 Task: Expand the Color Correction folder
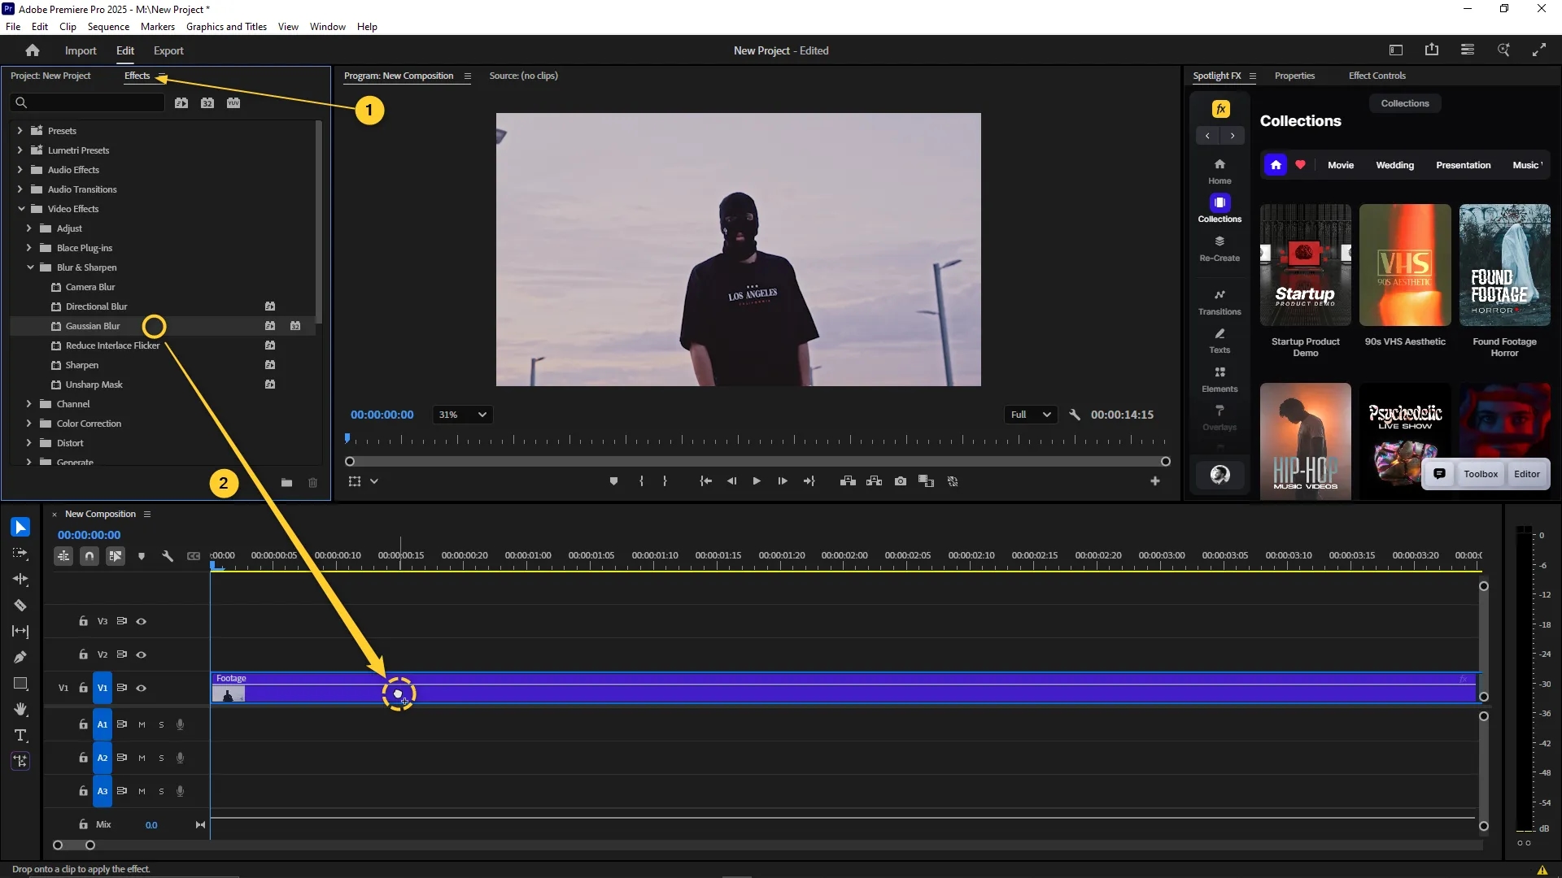pos(29,424)
